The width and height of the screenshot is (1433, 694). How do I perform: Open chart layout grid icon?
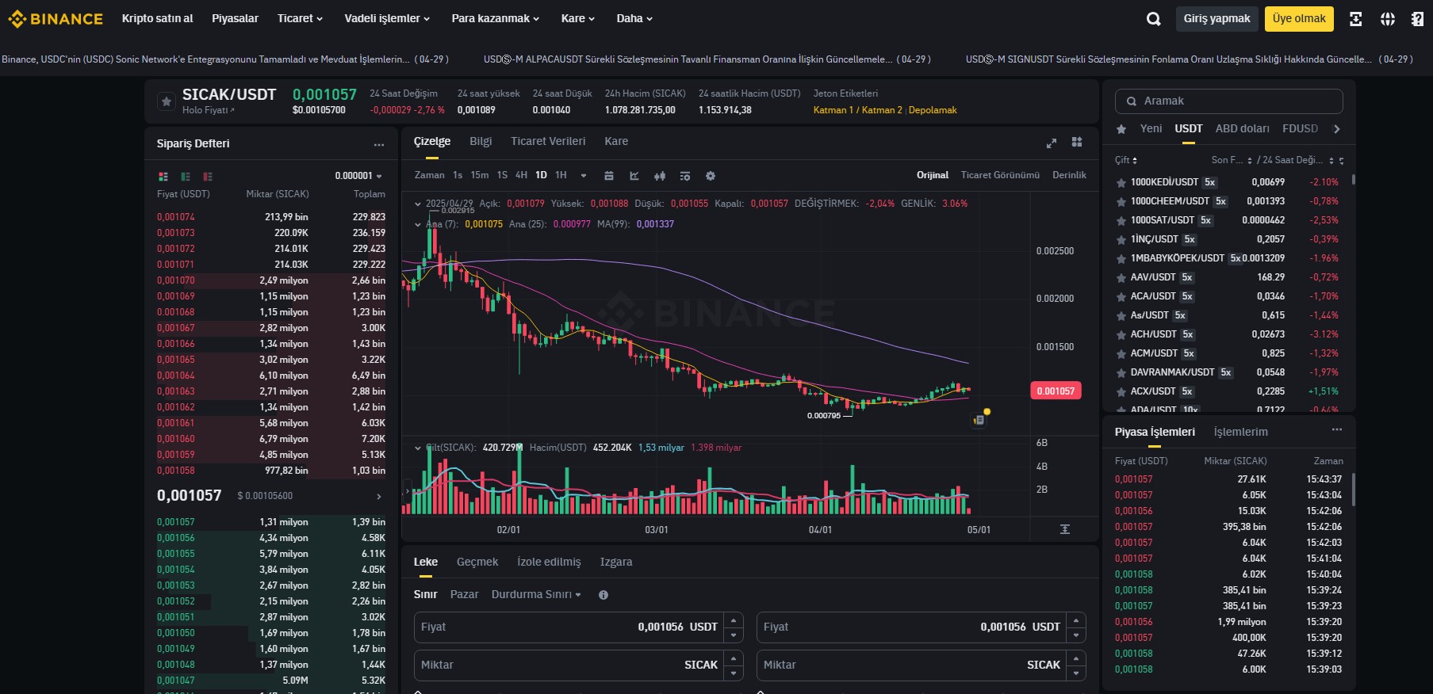coord(1077,142)
